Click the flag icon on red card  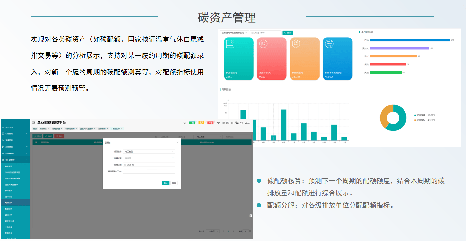coord(263,44)
